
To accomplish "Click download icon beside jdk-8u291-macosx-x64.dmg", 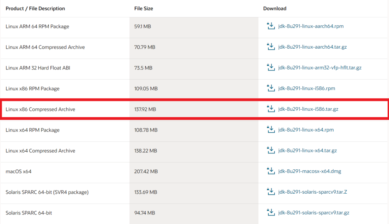I will [x=271, y=171].
